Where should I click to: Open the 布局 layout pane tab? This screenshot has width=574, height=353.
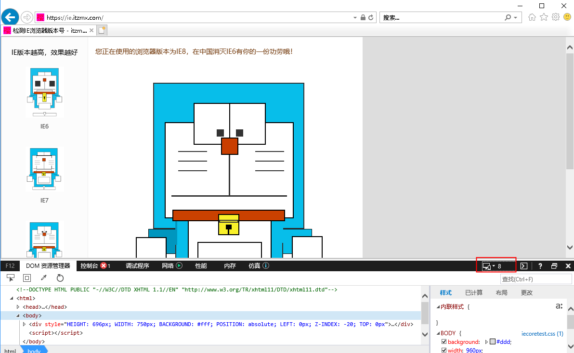(501, 293)
